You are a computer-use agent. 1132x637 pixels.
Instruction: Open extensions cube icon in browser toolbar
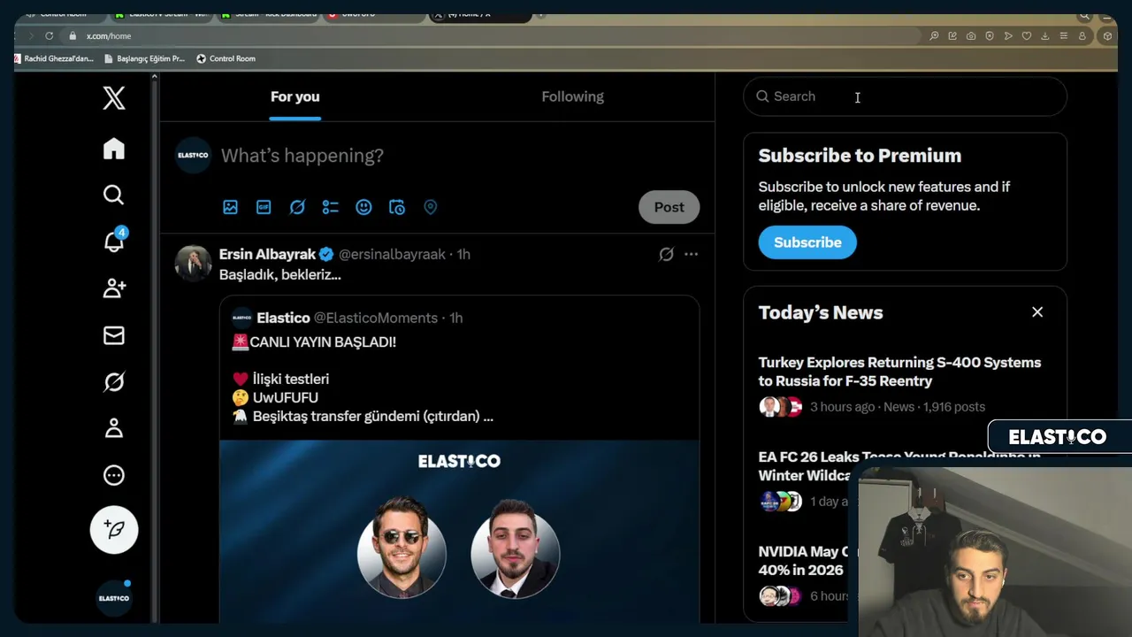1107,36
